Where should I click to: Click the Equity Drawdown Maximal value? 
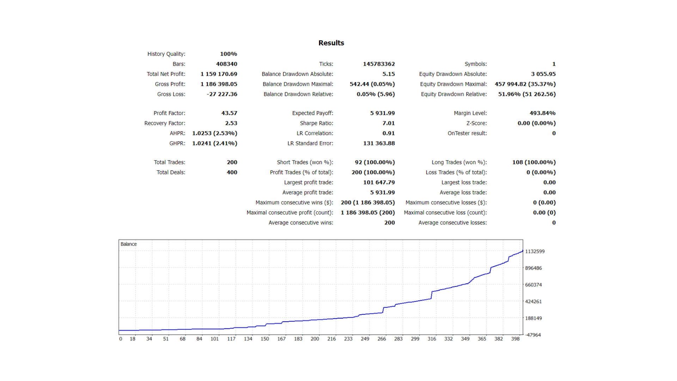[525, 84]
